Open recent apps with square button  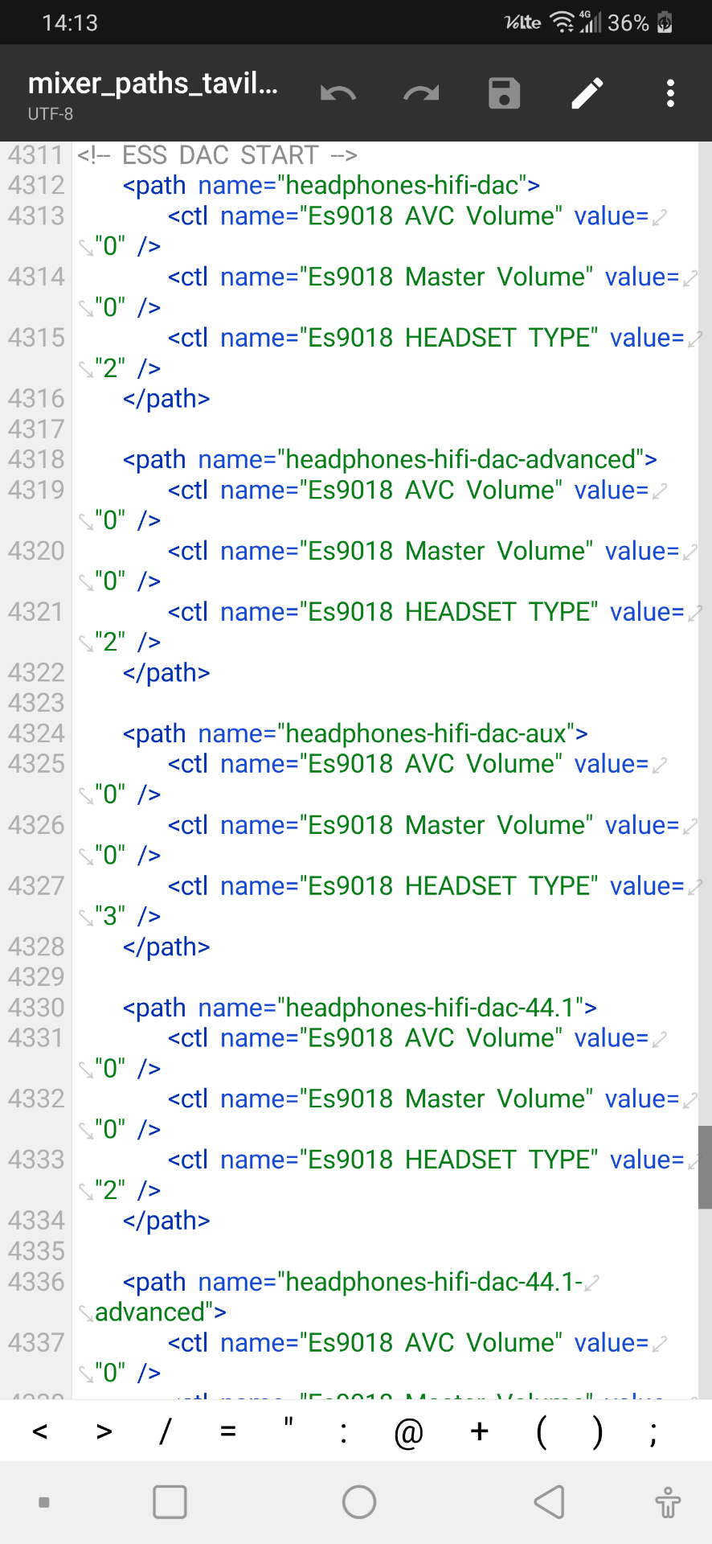pyautogui.click(x=170, y=1501)
